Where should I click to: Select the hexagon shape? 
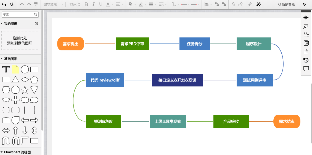[6, 90]
